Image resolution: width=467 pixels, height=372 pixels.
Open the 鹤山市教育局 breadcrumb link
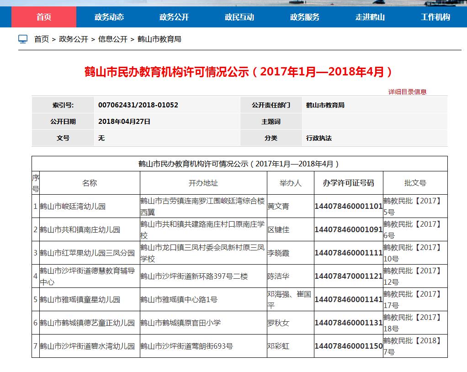tap(159, 39)
